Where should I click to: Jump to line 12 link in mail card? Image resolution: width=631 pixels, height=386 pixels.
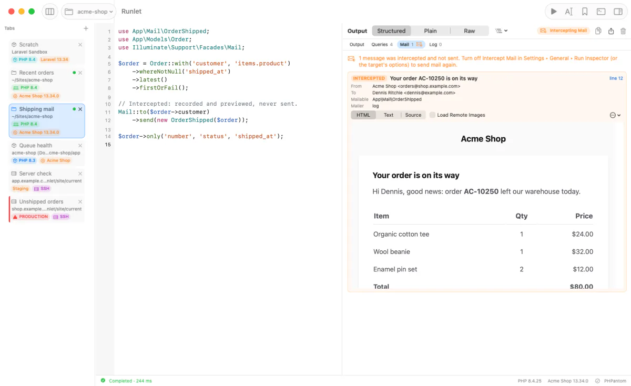click(616, 78)
